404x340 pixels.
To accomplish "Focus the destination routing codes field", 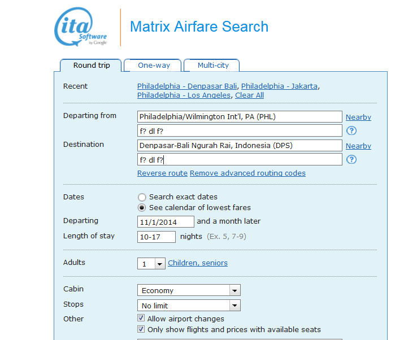I will pyautogui.click(x=240, y=160).
